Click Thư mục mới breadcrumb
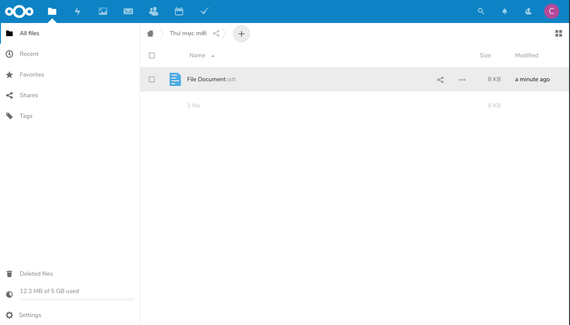 pyautogui.click(x=188, y=33)
